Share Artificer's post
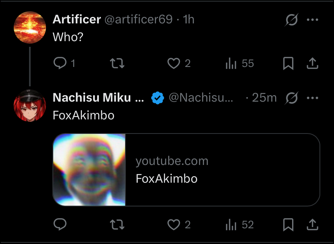Image resolution: width=334 pixels, height=244 pixels. [312, 63]
